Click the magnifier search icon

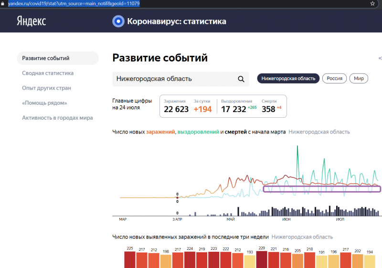(x=241, y=79)
